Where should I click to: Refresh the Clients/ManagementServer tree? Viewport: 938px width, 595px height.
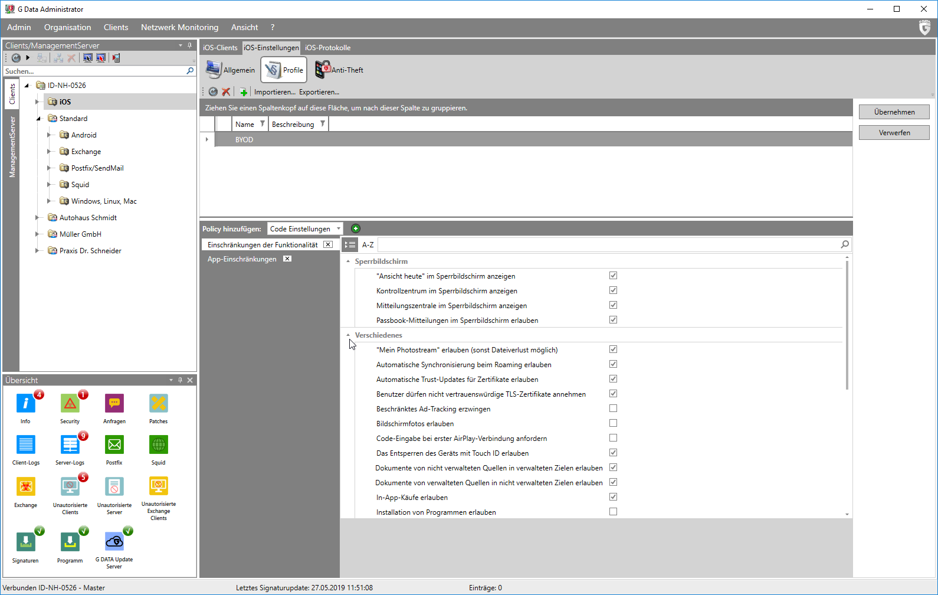pyautogui.click(x=16, y=58)
